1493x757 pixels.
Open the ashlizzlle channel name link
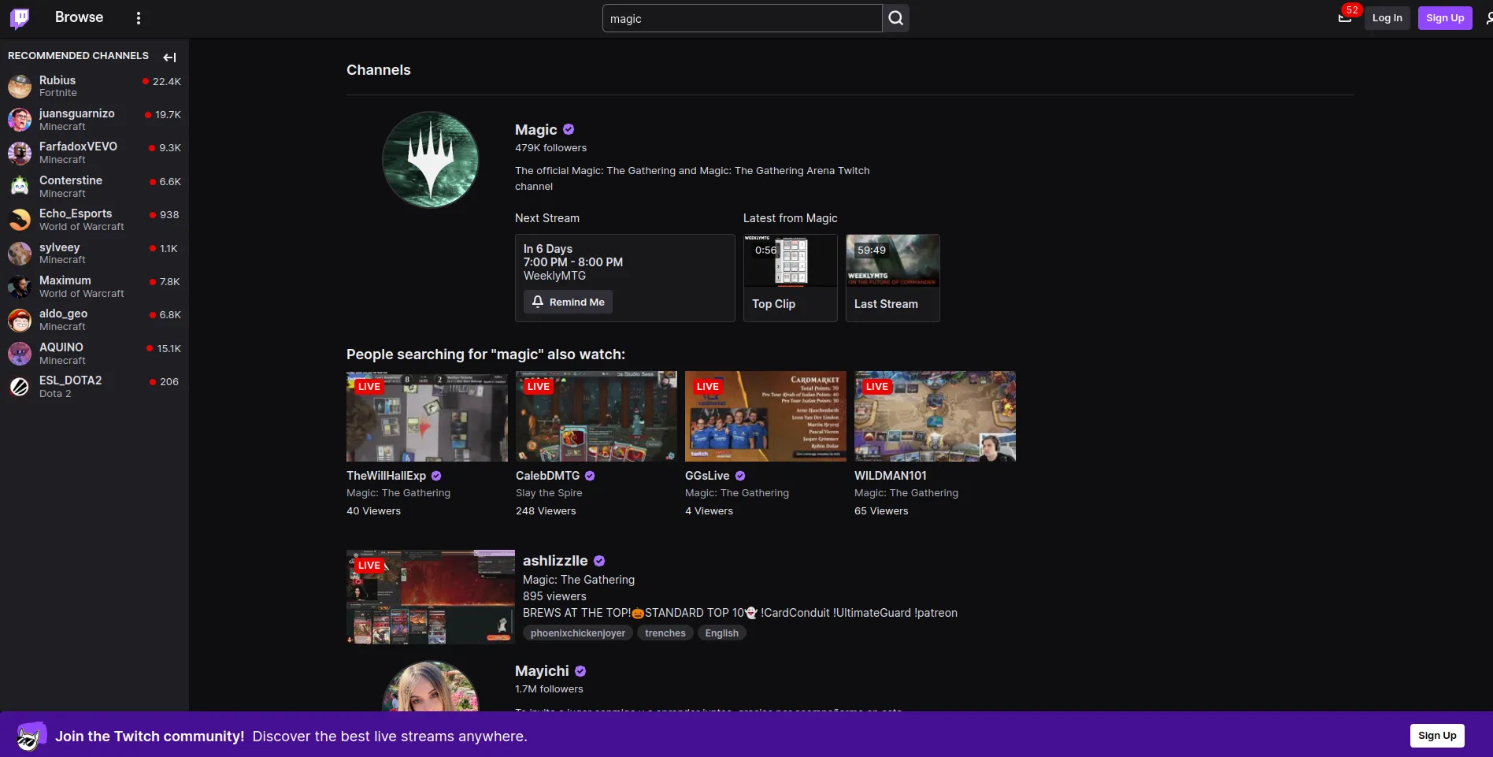(x=555, y=561)
